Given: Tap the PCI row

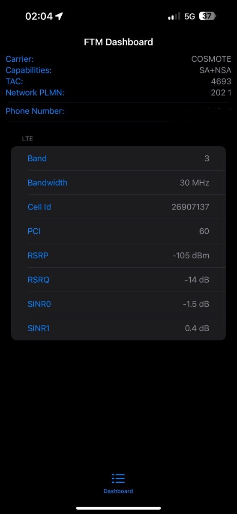Looking at the screenshot, I should (x=118, y=231).
